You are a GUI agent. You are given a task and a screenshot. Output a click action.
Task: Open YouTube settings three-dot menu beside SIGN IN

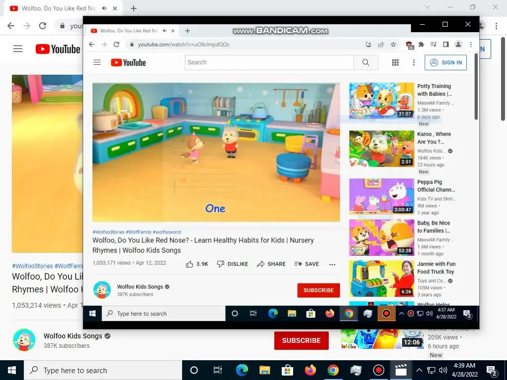413,62
